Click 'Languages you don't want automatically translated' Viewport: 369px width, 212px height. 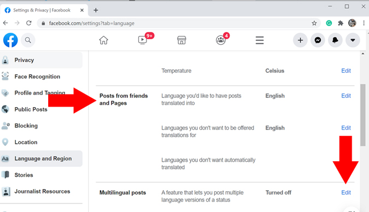click(x=208, y=163)
